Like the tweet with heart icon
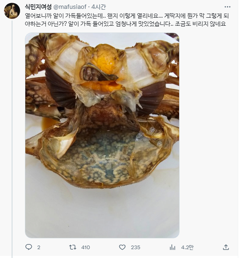 coord(122,247)
